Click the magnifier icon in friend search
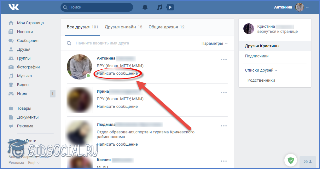320x169 pixels. click(69, 43)
